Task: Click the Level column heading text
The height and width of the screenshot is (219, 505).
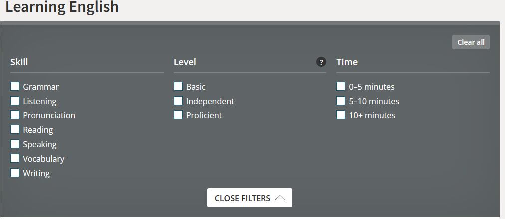Action: (185, 62)
